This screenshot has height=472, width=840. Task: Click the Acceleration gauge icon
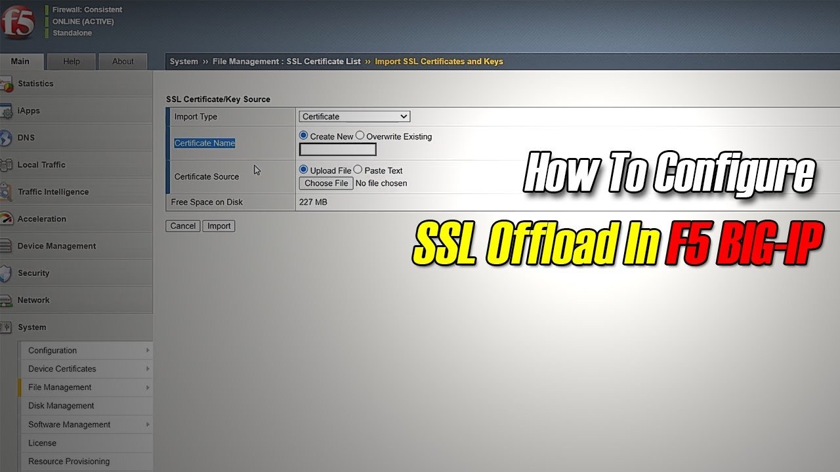point(7,219)
